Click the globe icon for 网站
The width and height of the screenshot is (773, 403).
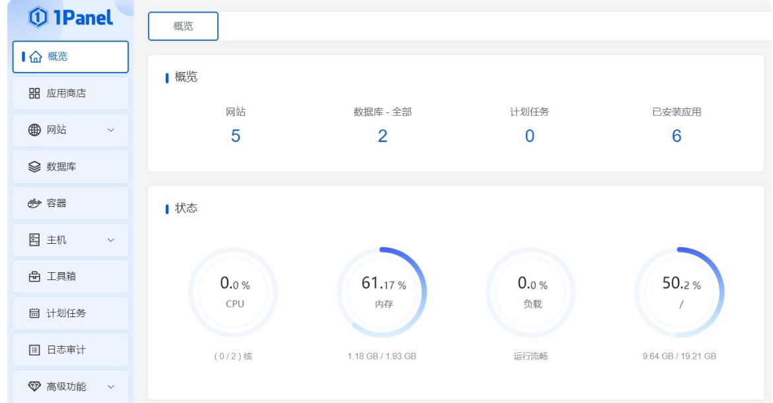tap(35, 130)
